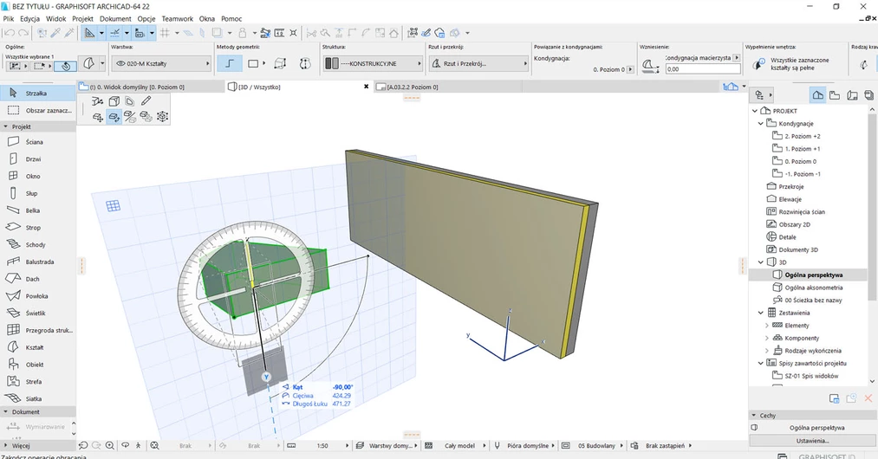878x459 pixels.
Task: Collapse the Zestawienia tree node
Action: [760, 313]
